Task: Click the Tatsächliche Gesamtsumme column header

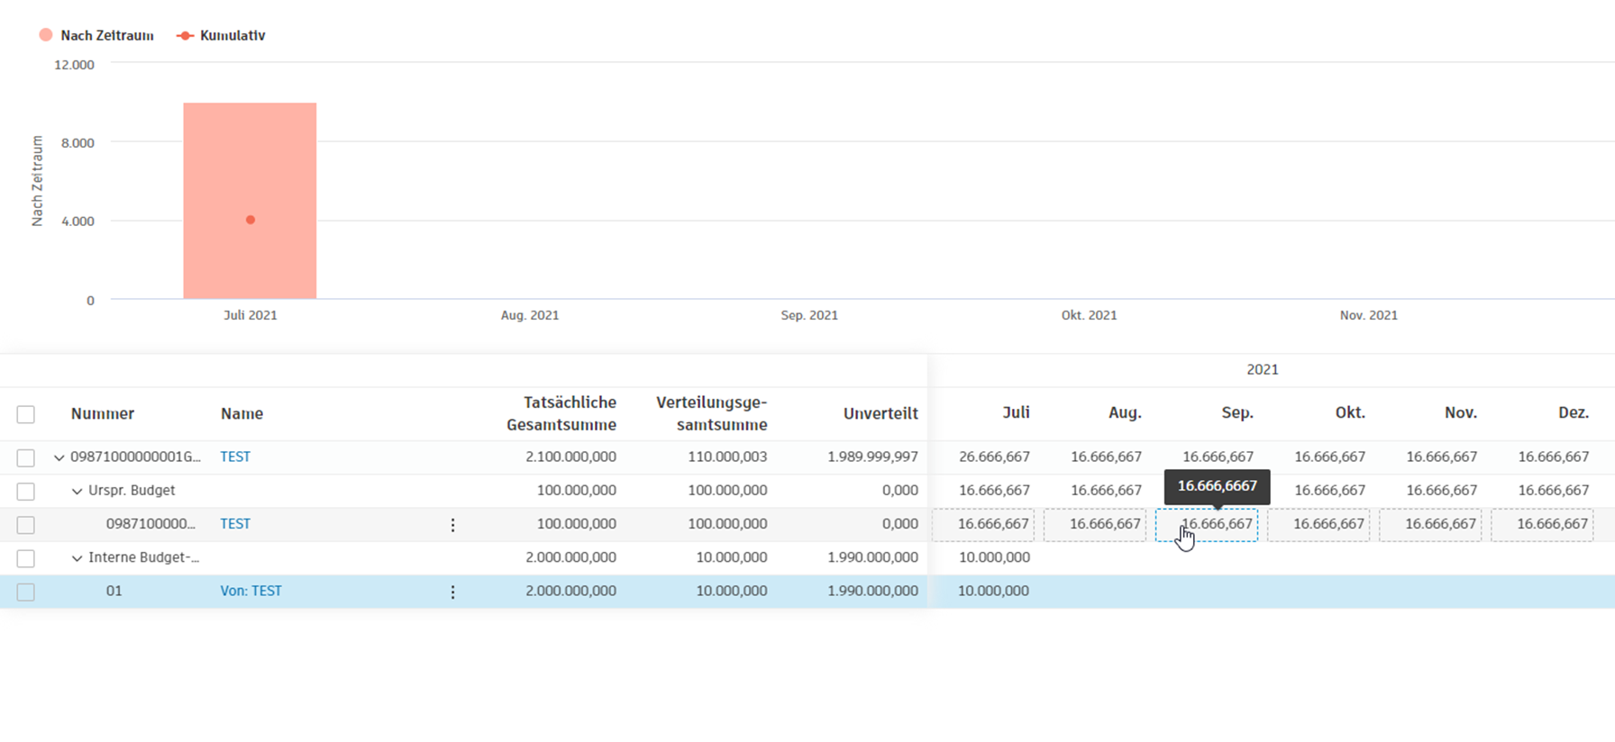Action: pyautogui.click(x=561, y=413)
